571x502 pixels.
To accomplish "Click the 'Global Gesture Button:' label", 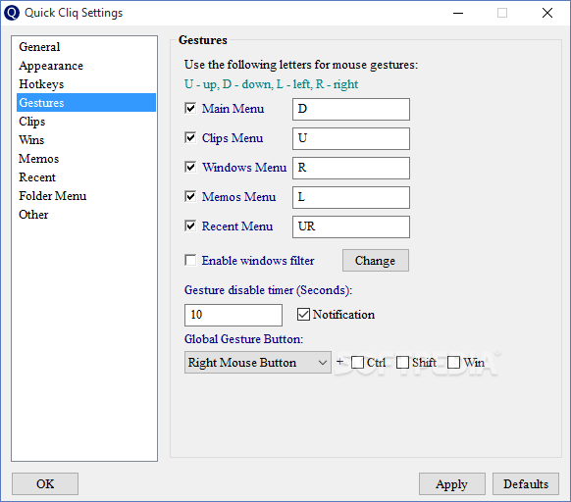I will (243, 339).
